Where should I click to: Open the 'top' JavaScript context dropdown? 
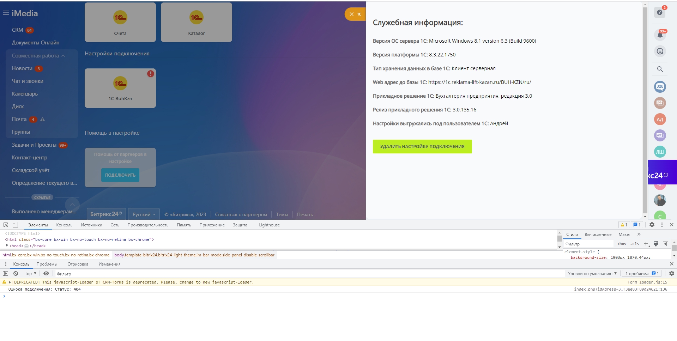pos(31,274)
